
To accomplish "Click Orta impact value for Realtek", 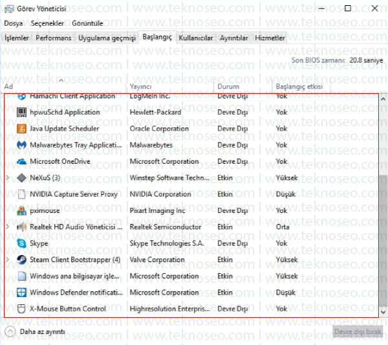I will tap(283, 227).
